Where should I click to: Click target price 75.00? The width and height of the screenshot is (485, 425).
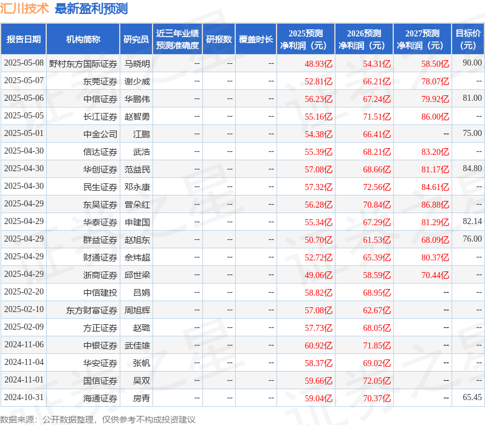tap(472, 134)
